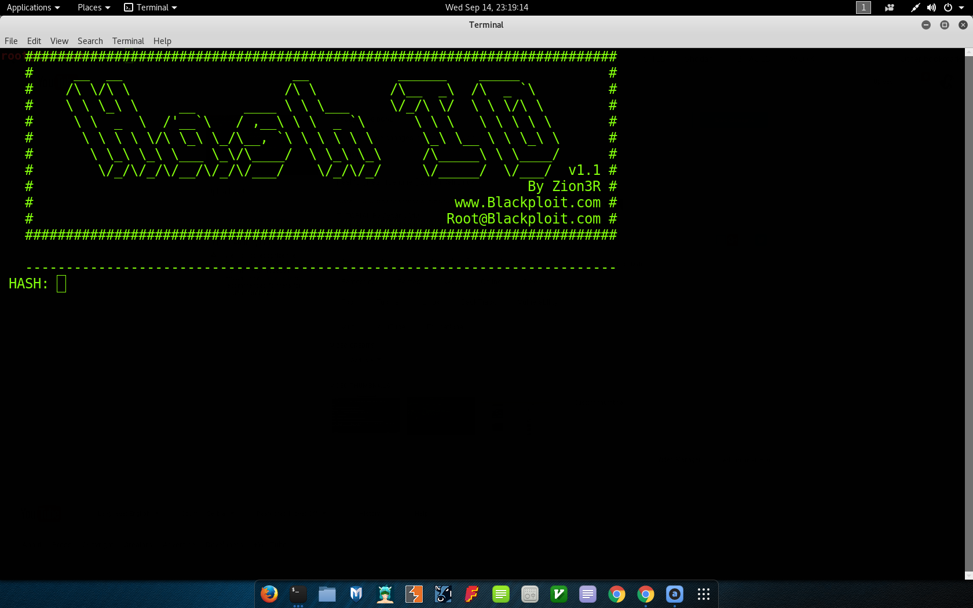Viewport: 973px width, 608px height.
Task: Expand the system menu arrow beside power icon
Action: pyautogui.click(x=961, y=8)
